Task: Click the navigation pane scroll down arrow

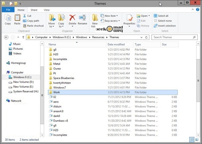Action: 42,135
